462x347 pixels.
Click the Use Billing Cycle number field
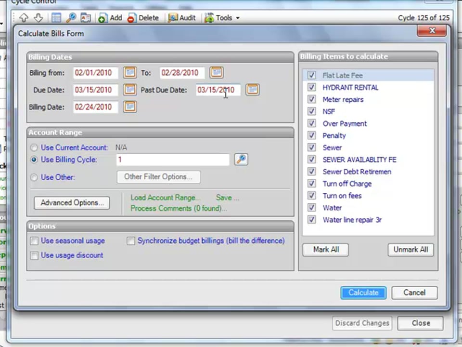click(x=173, y=160)
